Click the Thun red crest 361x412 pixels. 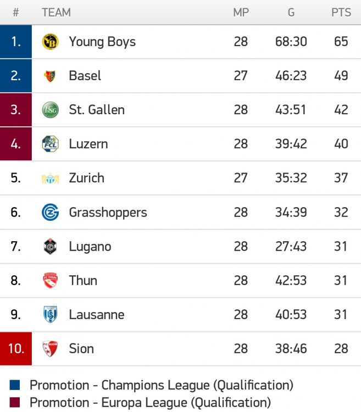(x=50, y=280)
